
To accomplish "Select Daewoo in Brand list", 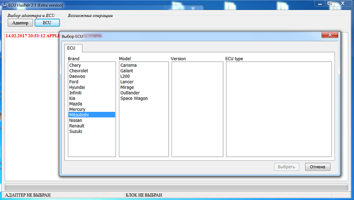I will [x=92, y=76].
